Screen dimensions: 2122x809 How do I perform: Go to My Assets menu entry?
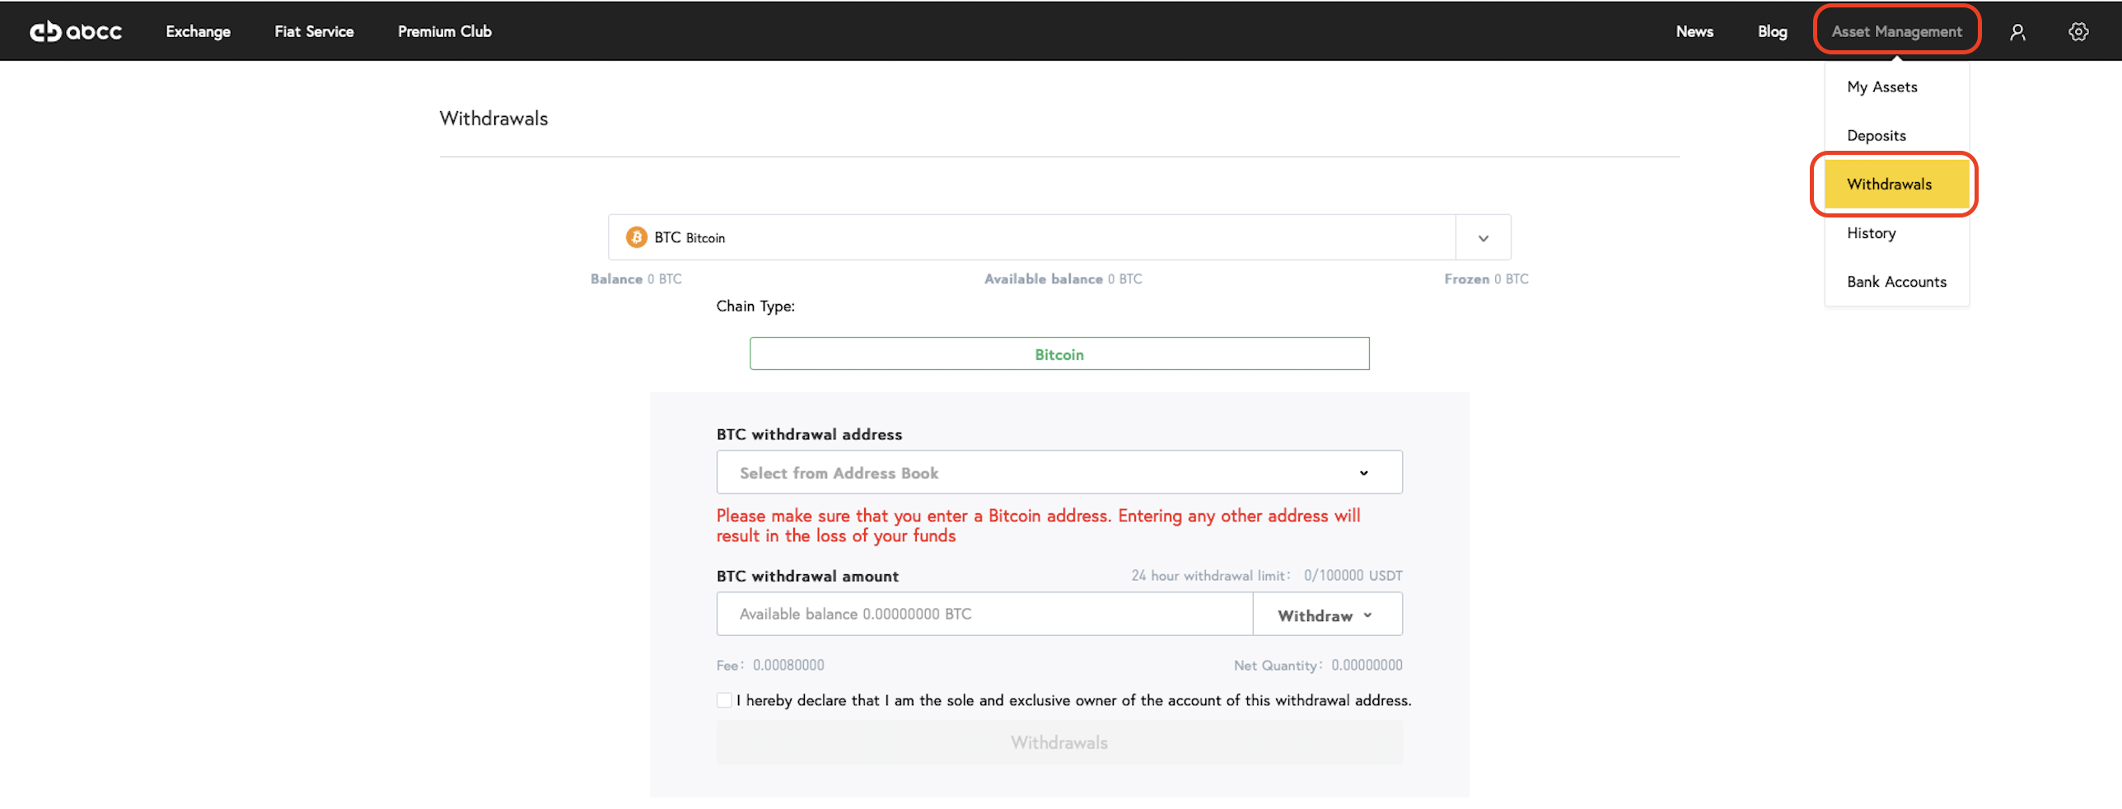(1881, 87)
